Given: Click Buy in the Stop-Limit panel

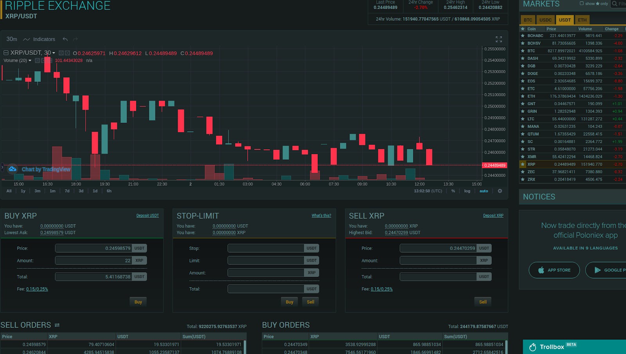Looking at the screenshot, I should (x=290, y=302).
